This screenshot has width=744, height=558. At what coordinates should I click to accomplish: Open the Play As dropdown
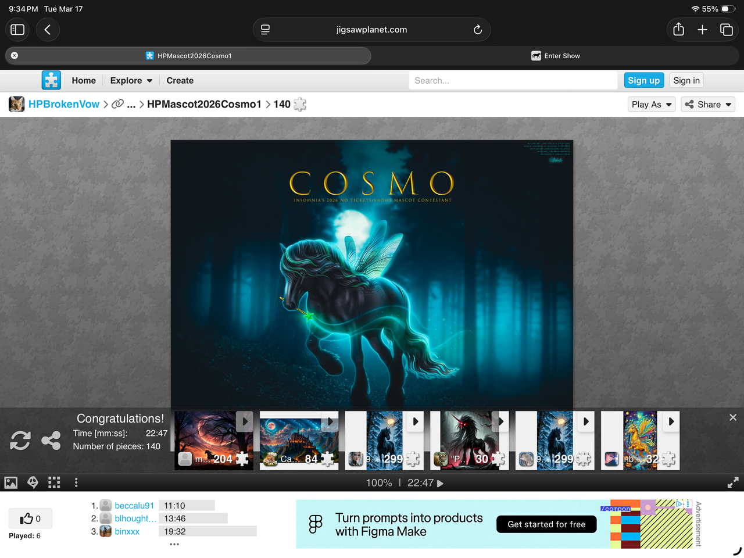click(x=652, y=104)
